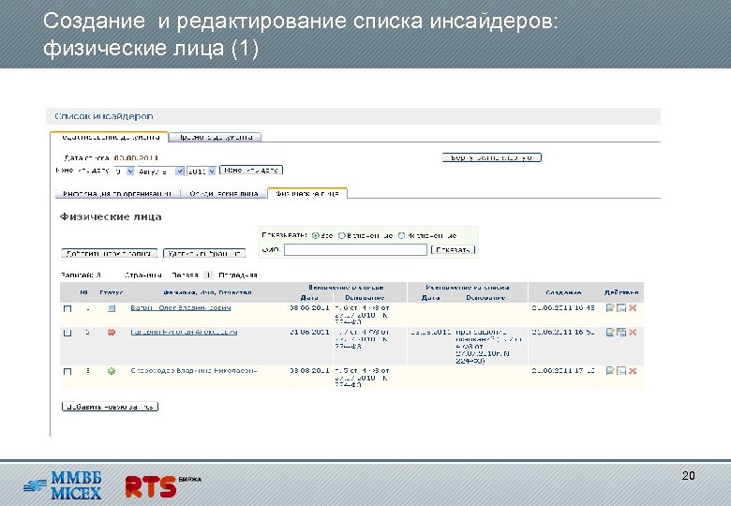Click page number 1 in pagination
731x506 pixels.
pyautogui.click(x=208, y=275)
